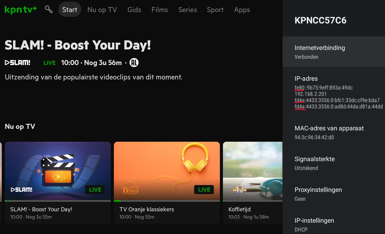Viewport: 385px width, 234px height.
Task: Open the search magnifier icon
Action: (48, 10)
